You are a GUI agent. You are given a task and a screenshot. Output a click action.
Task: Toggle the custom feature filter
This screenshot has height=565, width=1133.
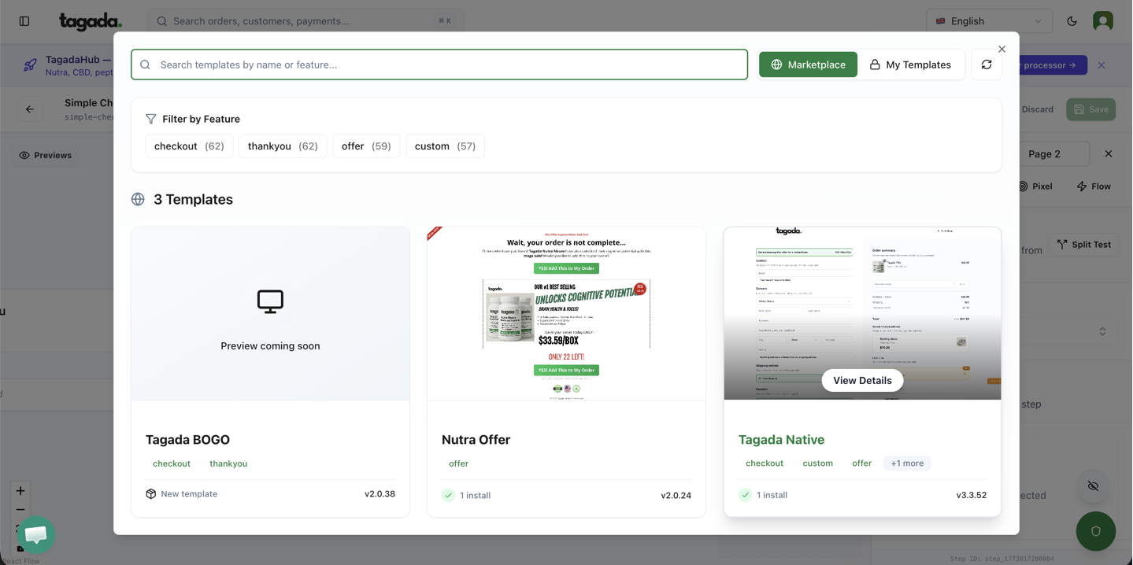point(445,146)
